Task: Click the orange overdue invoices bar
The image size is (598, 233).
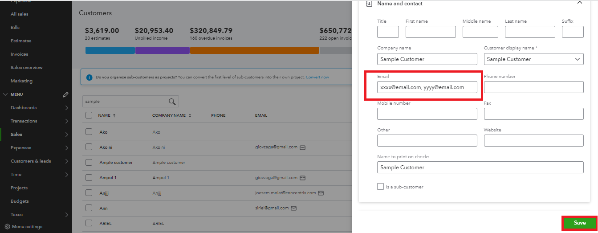Action: 255,50
